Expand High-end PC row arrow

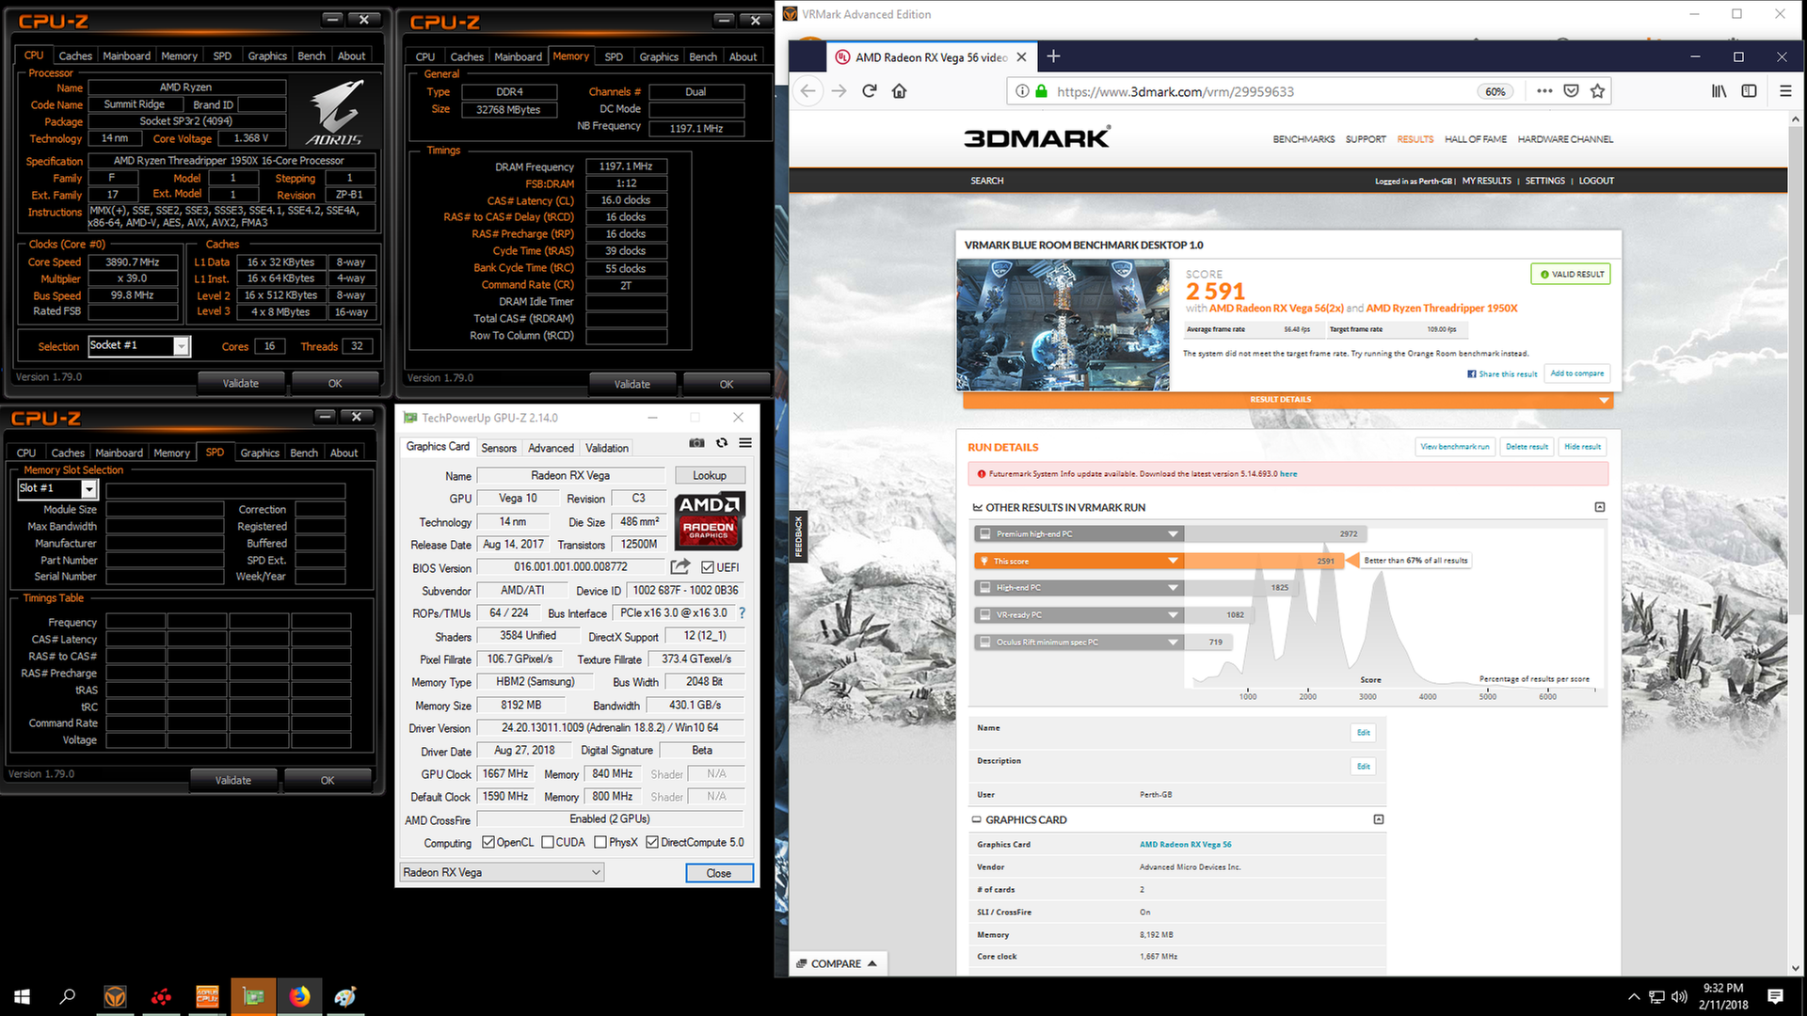[1173, 587]
